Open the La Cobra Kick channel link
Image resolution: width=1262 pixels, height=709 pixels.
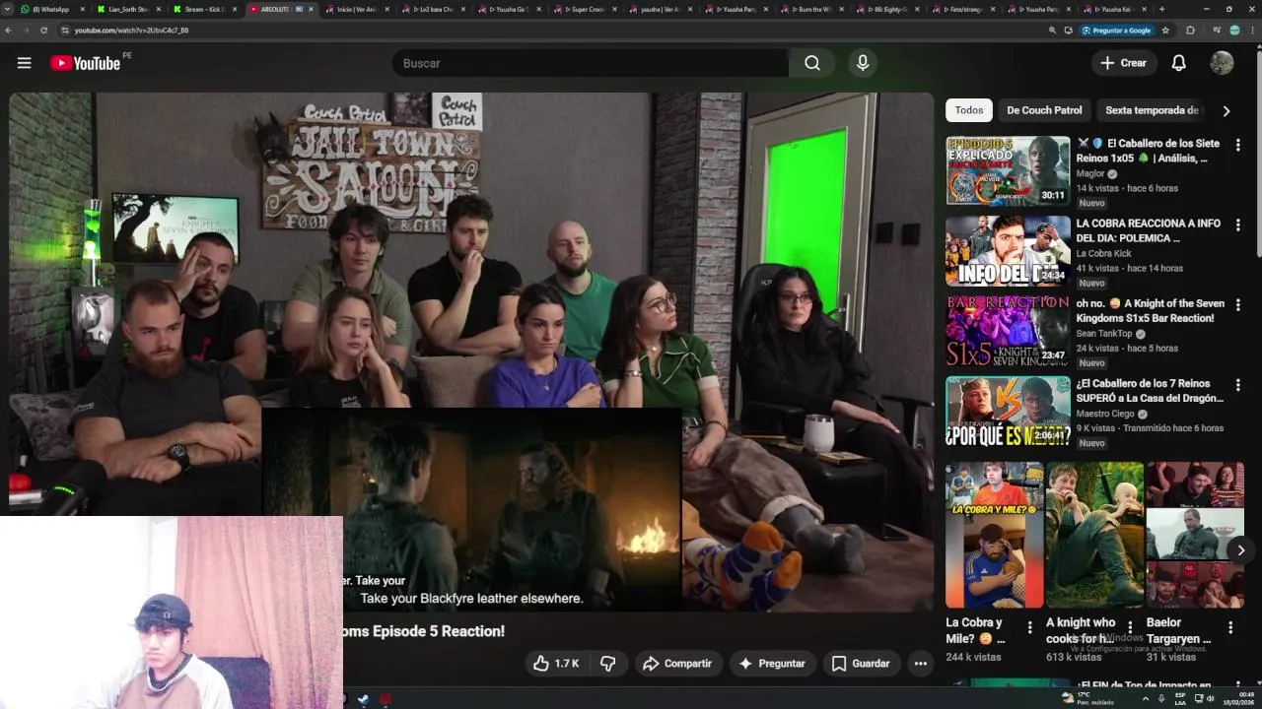(1104, 253)
